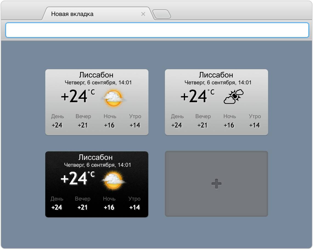Click the date line in the top-right widget

click(218, 82)
